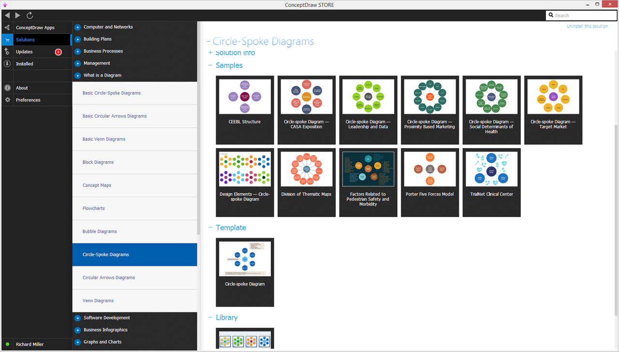Open Design Elements Circle-spoke Diagram sample
The width and height of the screenshot is (619, 352).
click(x=245, y=183)
